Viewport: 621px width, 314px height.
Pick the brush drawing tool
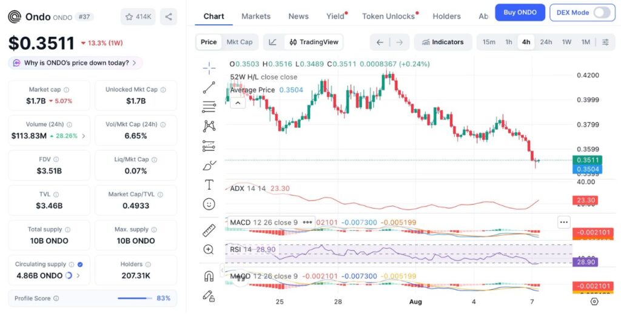pos(209,165)
